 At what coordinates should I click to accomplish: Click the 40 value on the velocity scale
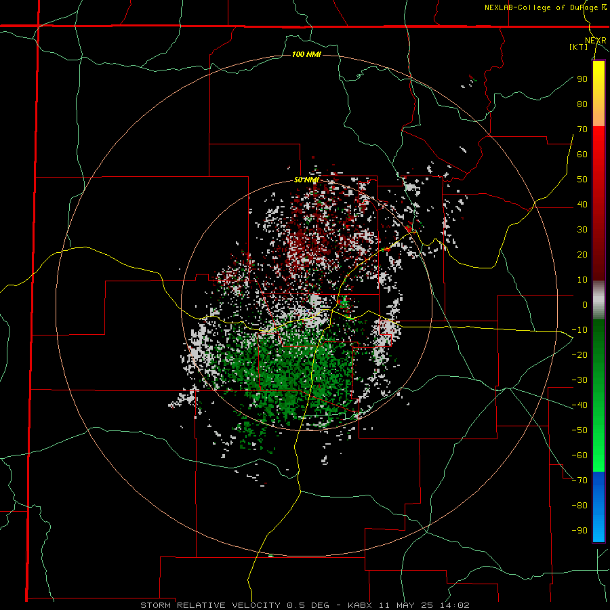582,204
